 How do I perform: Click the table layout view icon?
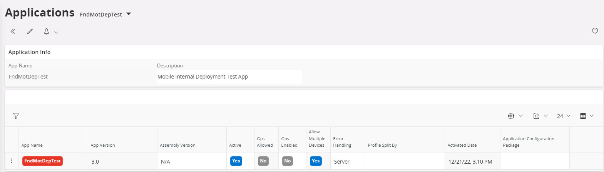[x=583, y=116]
